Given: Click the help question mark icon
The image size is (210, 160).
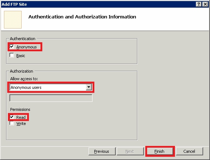Looking at the screenshot, I should (x=199, y=4).
